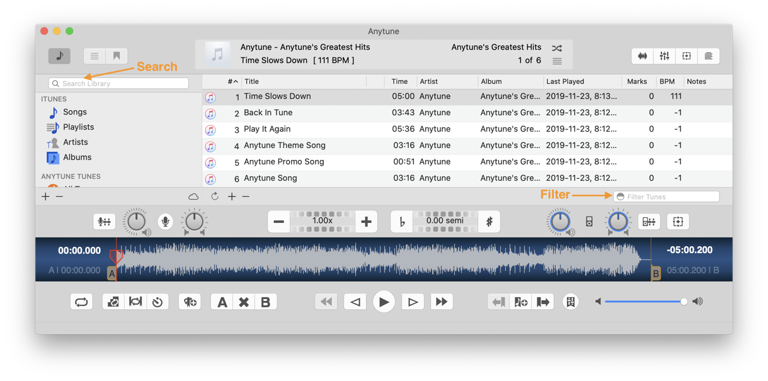Open the mixer/EQ sliders panel

pos(664,56)
